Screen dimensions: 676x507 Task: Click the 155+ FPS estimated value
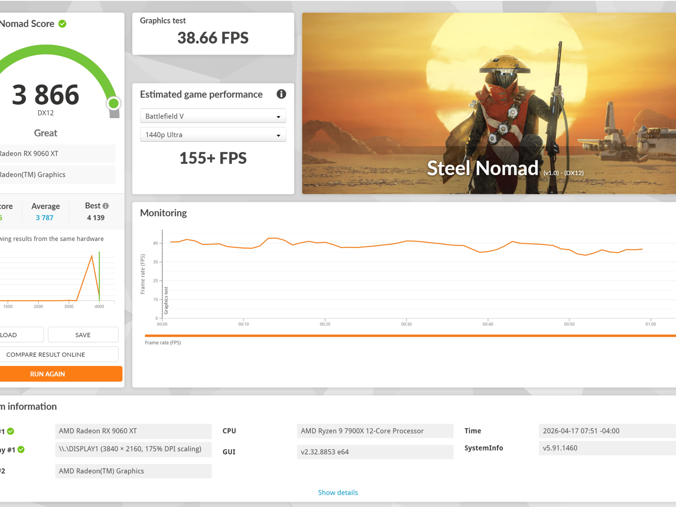tap(213, 158)
